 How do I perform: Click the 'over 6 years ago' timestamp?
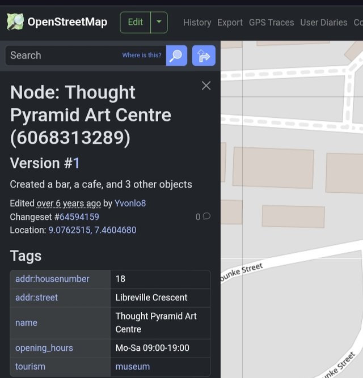(x=69, y=203)
